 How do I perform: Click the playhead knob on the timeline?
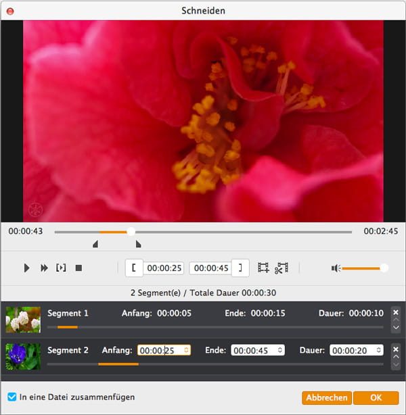(131, 232)
